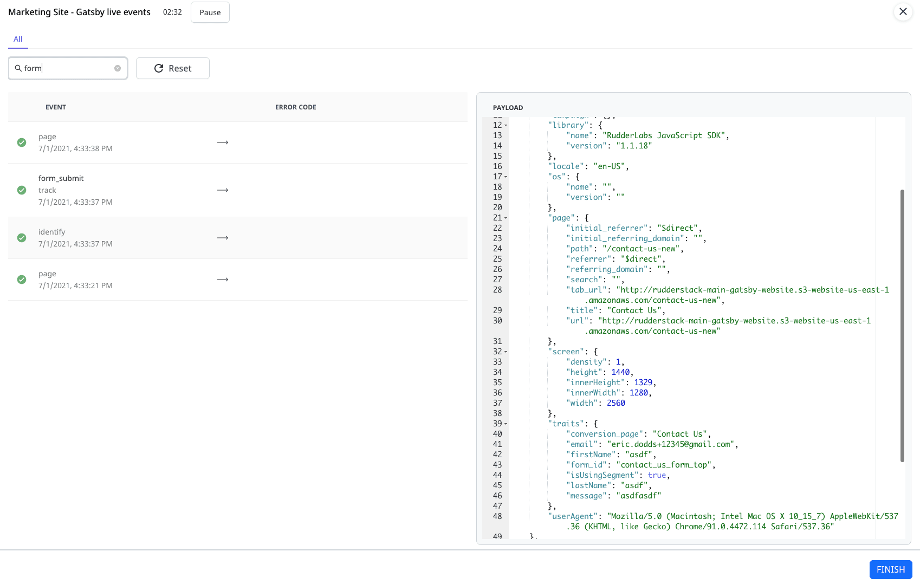Click the payload vertical scrollbar
920x584 pixels.
coord(902,325)
